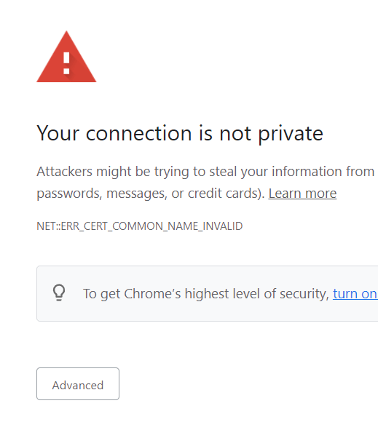The height and width of the screenshot is (422, 378).
Task: Click 'Your connection is not private' heading
Action: point(180,133)
